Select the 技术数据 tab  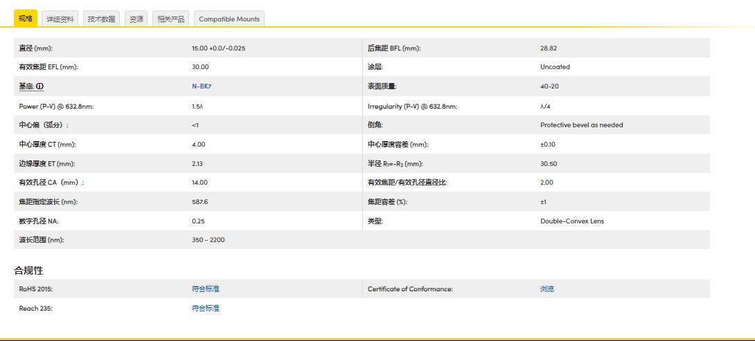pyautogui.click(x=101, y=19)
